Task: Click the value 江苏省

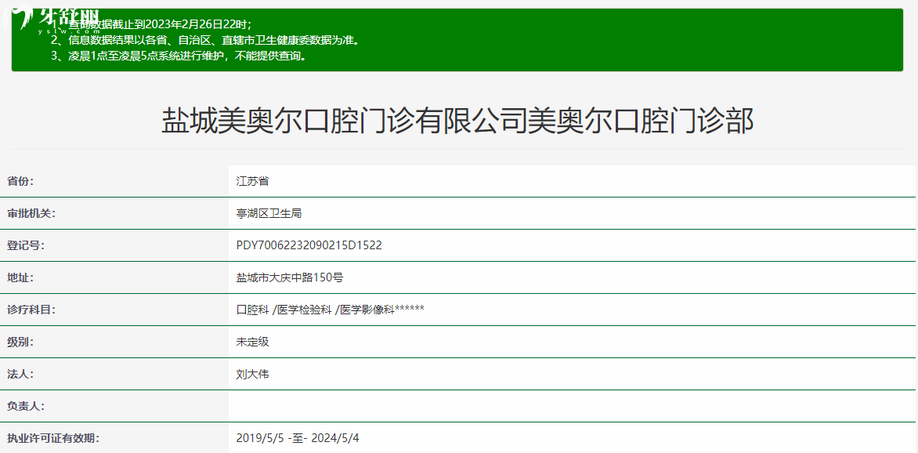Action: (252, 182)
